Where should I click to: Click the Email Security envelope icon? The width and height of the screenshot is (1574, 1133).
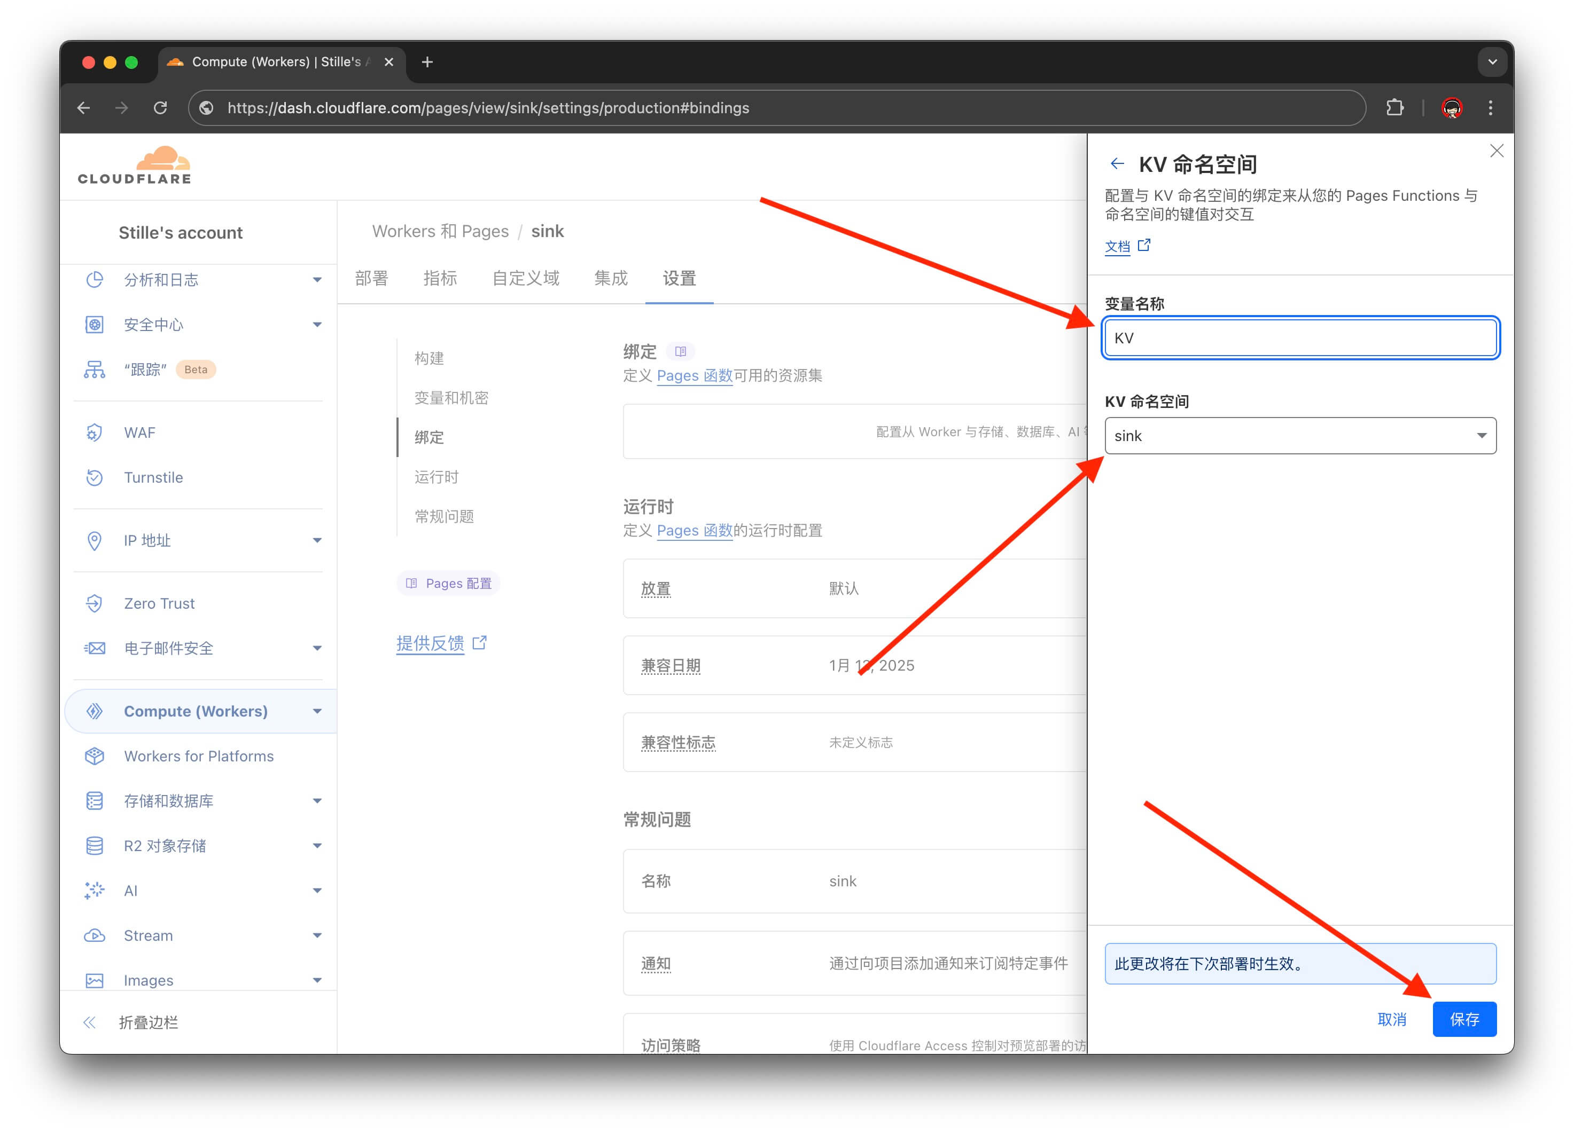[95, 648]
